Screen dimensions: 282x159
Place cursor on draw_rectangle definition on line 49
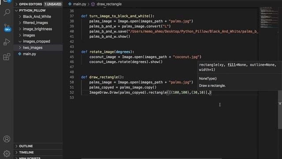[x=104, y=77]
